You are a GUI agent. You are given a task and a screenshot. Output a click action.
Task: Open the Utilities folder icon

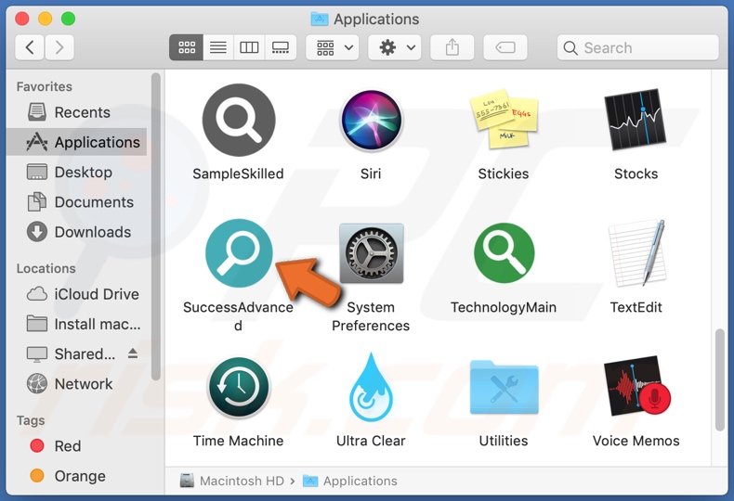click(x=505, y=387)
